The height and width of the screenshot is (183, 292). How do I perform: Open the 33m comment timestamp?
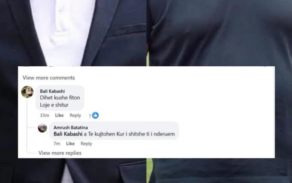(45, 115)
